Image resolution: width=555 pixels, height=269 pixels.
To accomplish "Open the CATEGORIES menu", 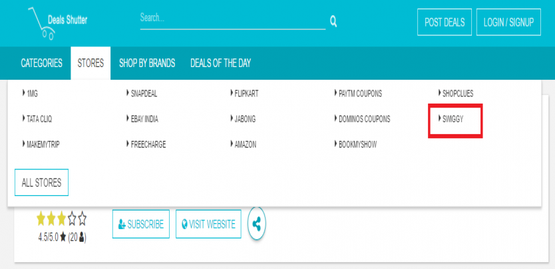I will (42, 63).
